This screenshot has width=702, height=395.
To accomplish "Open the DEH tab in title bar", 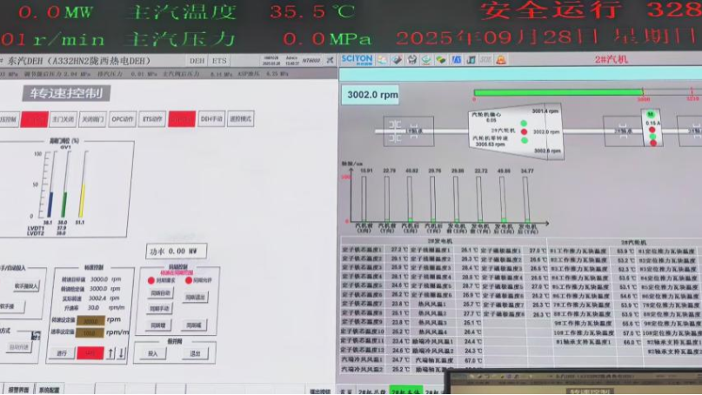I will pos(197,61).
